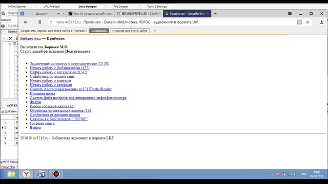Open the taskbar clock and date
This screenshot has height=184, width=328.
click(x=317, y=174)
